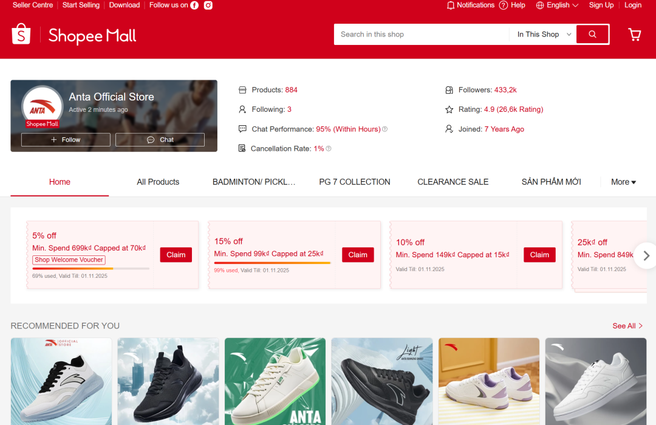Open See All recommended products
The width and height of the screenshot is (656, 425).
(627, 326)
